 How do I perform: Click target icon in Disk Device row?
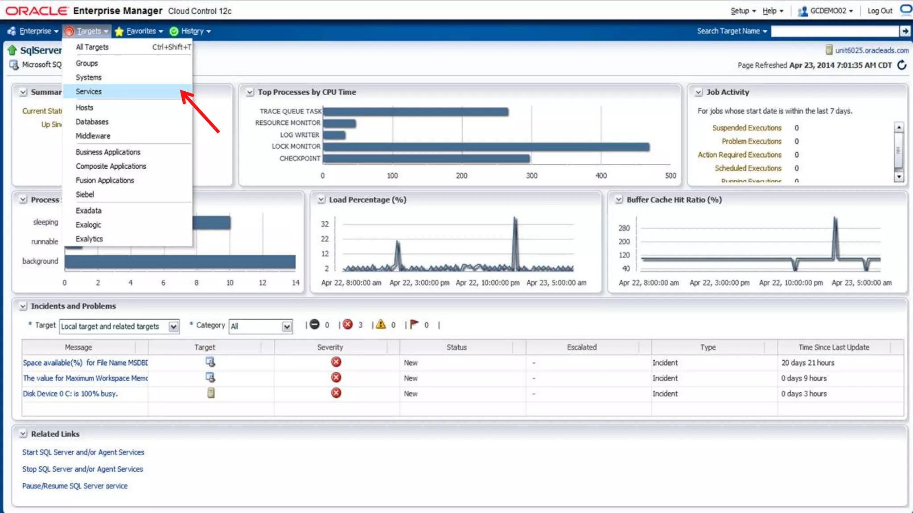[x=211, y=393]
